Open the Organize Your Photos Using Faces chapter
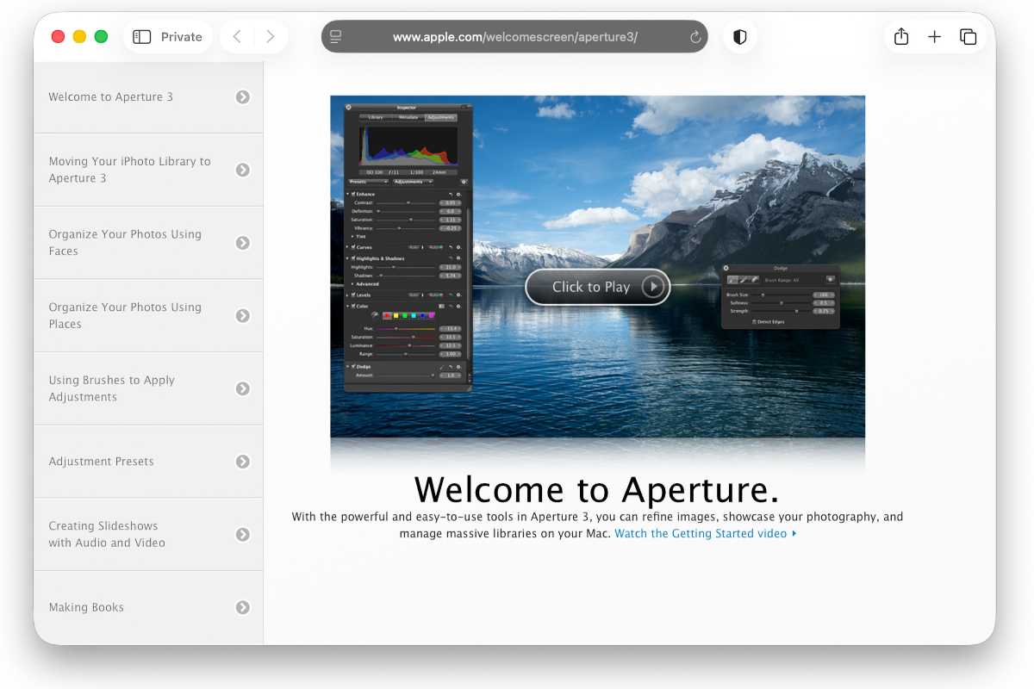The image size is (1034, 689). pos(148,242)
